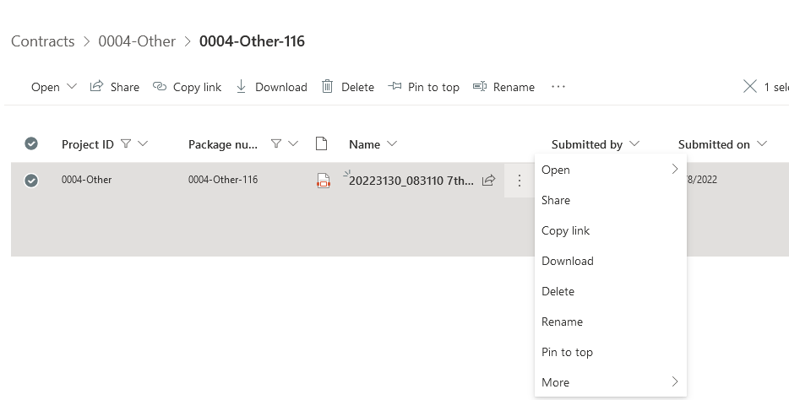Click the file type column header icon
Viewport: 789px width, 400px height.
click(321, 143)
